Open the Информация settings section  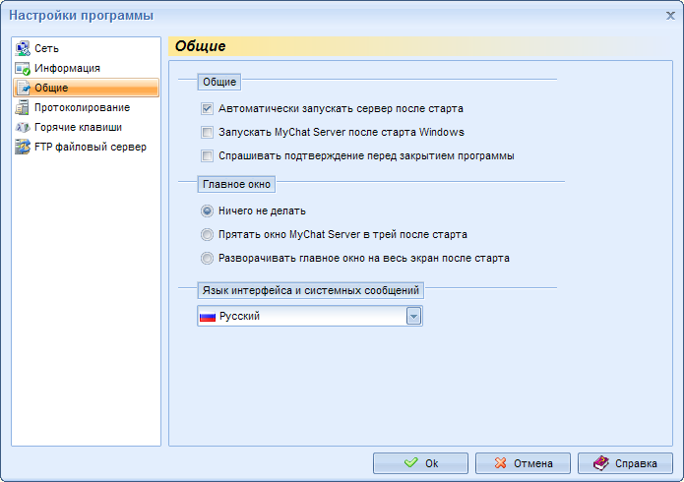[86, 69]
